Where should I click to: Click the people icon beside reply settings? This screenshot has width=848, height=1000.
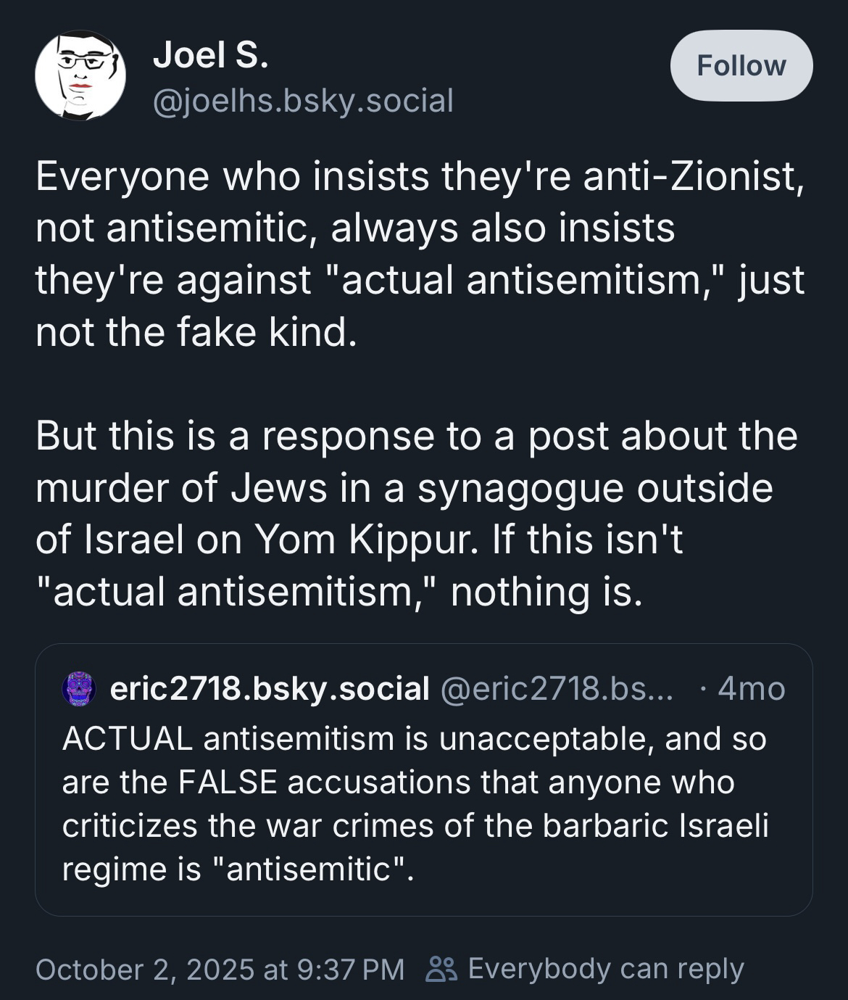[x=441, y=969]
